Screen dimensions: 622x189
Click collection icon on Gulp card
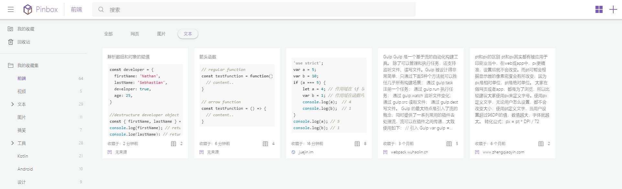tap(449, 144)
